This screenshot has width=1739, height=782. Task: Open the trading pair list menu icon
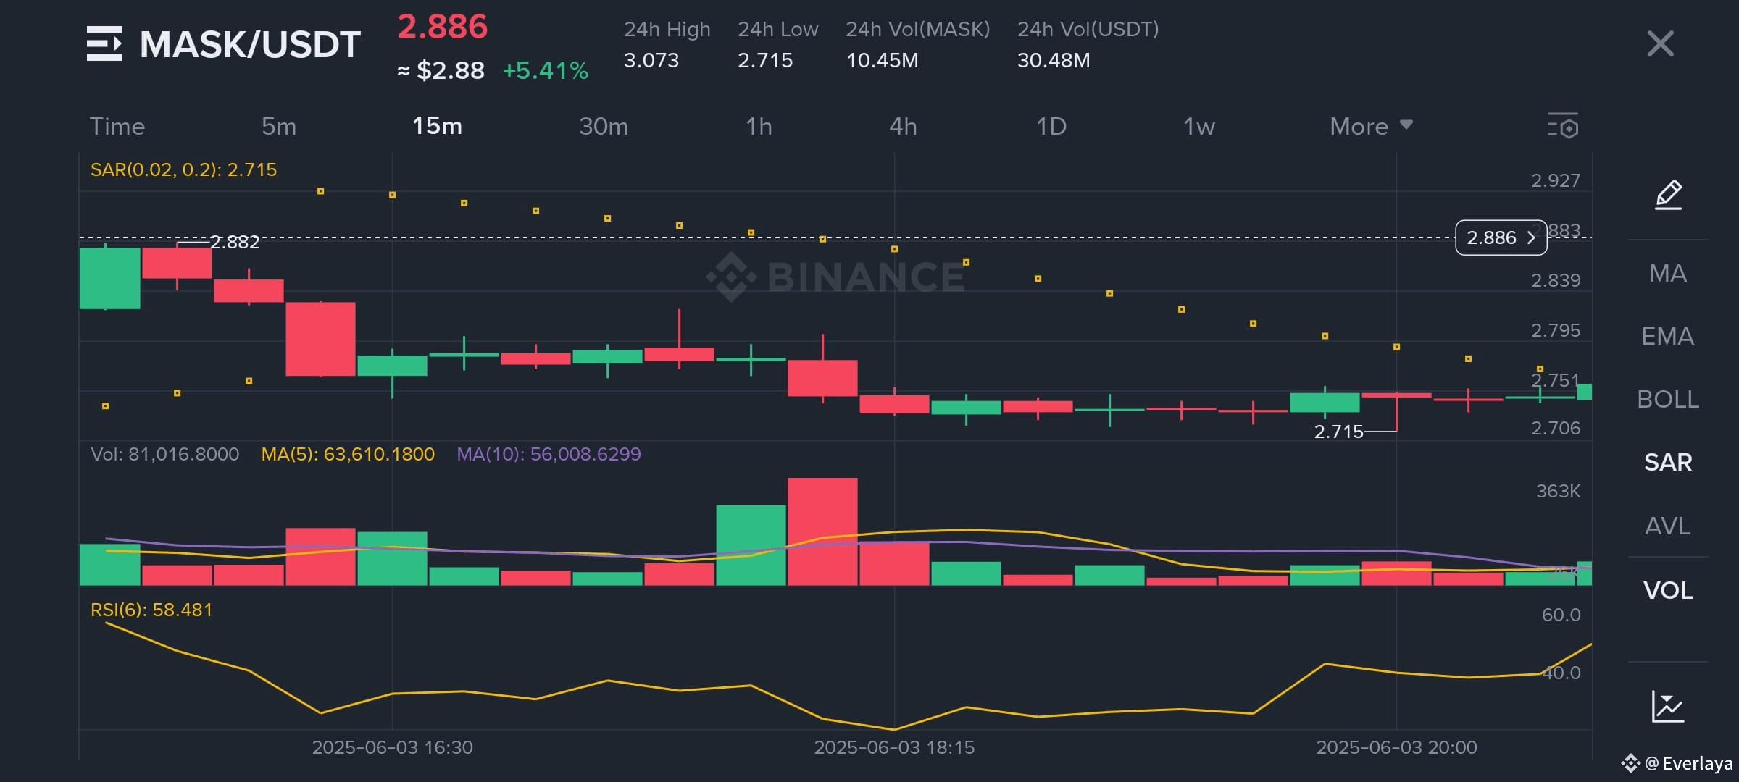coord(104,43)
